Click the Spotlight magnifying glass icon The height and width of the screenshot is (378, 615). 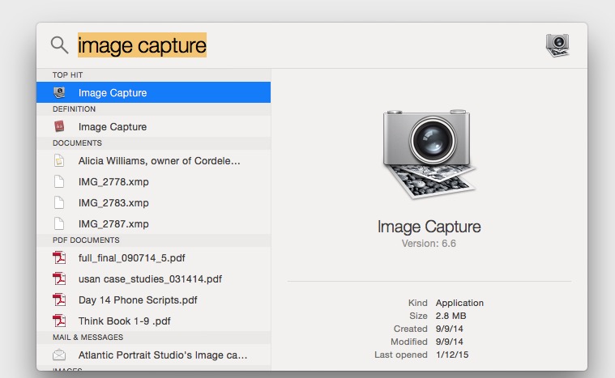click(x=60, y=45)
